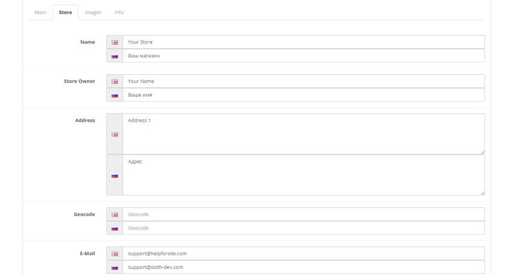The height and width of the screenshot is (275, 514).
Task: Open the Images tab
Action: click(x=93, y=12)
